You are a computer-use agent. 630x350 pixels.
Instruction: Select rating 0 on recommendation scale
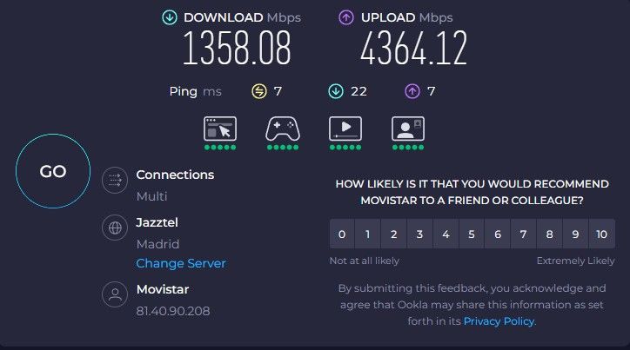coord(342,234)
